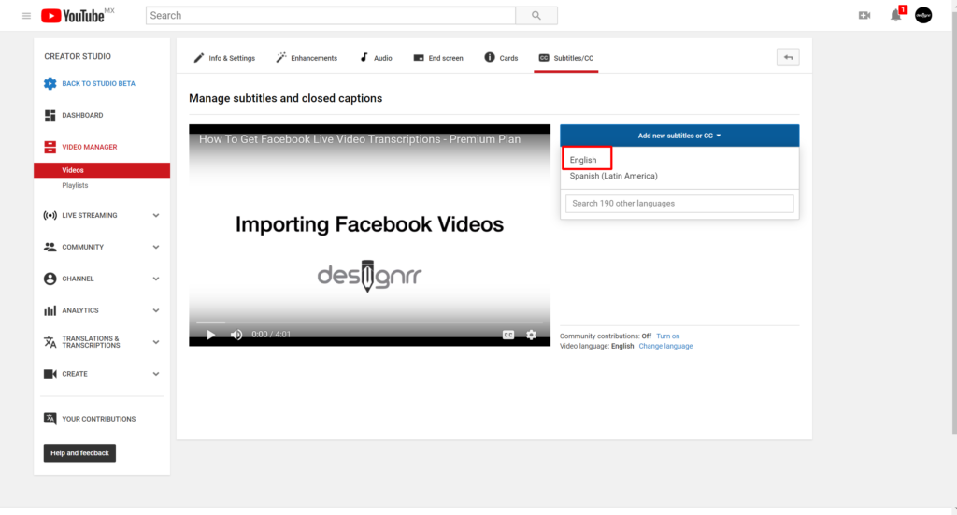
Task: Expand Analytics section chevron
Action: pyautogui.click(x=156, y=310)
